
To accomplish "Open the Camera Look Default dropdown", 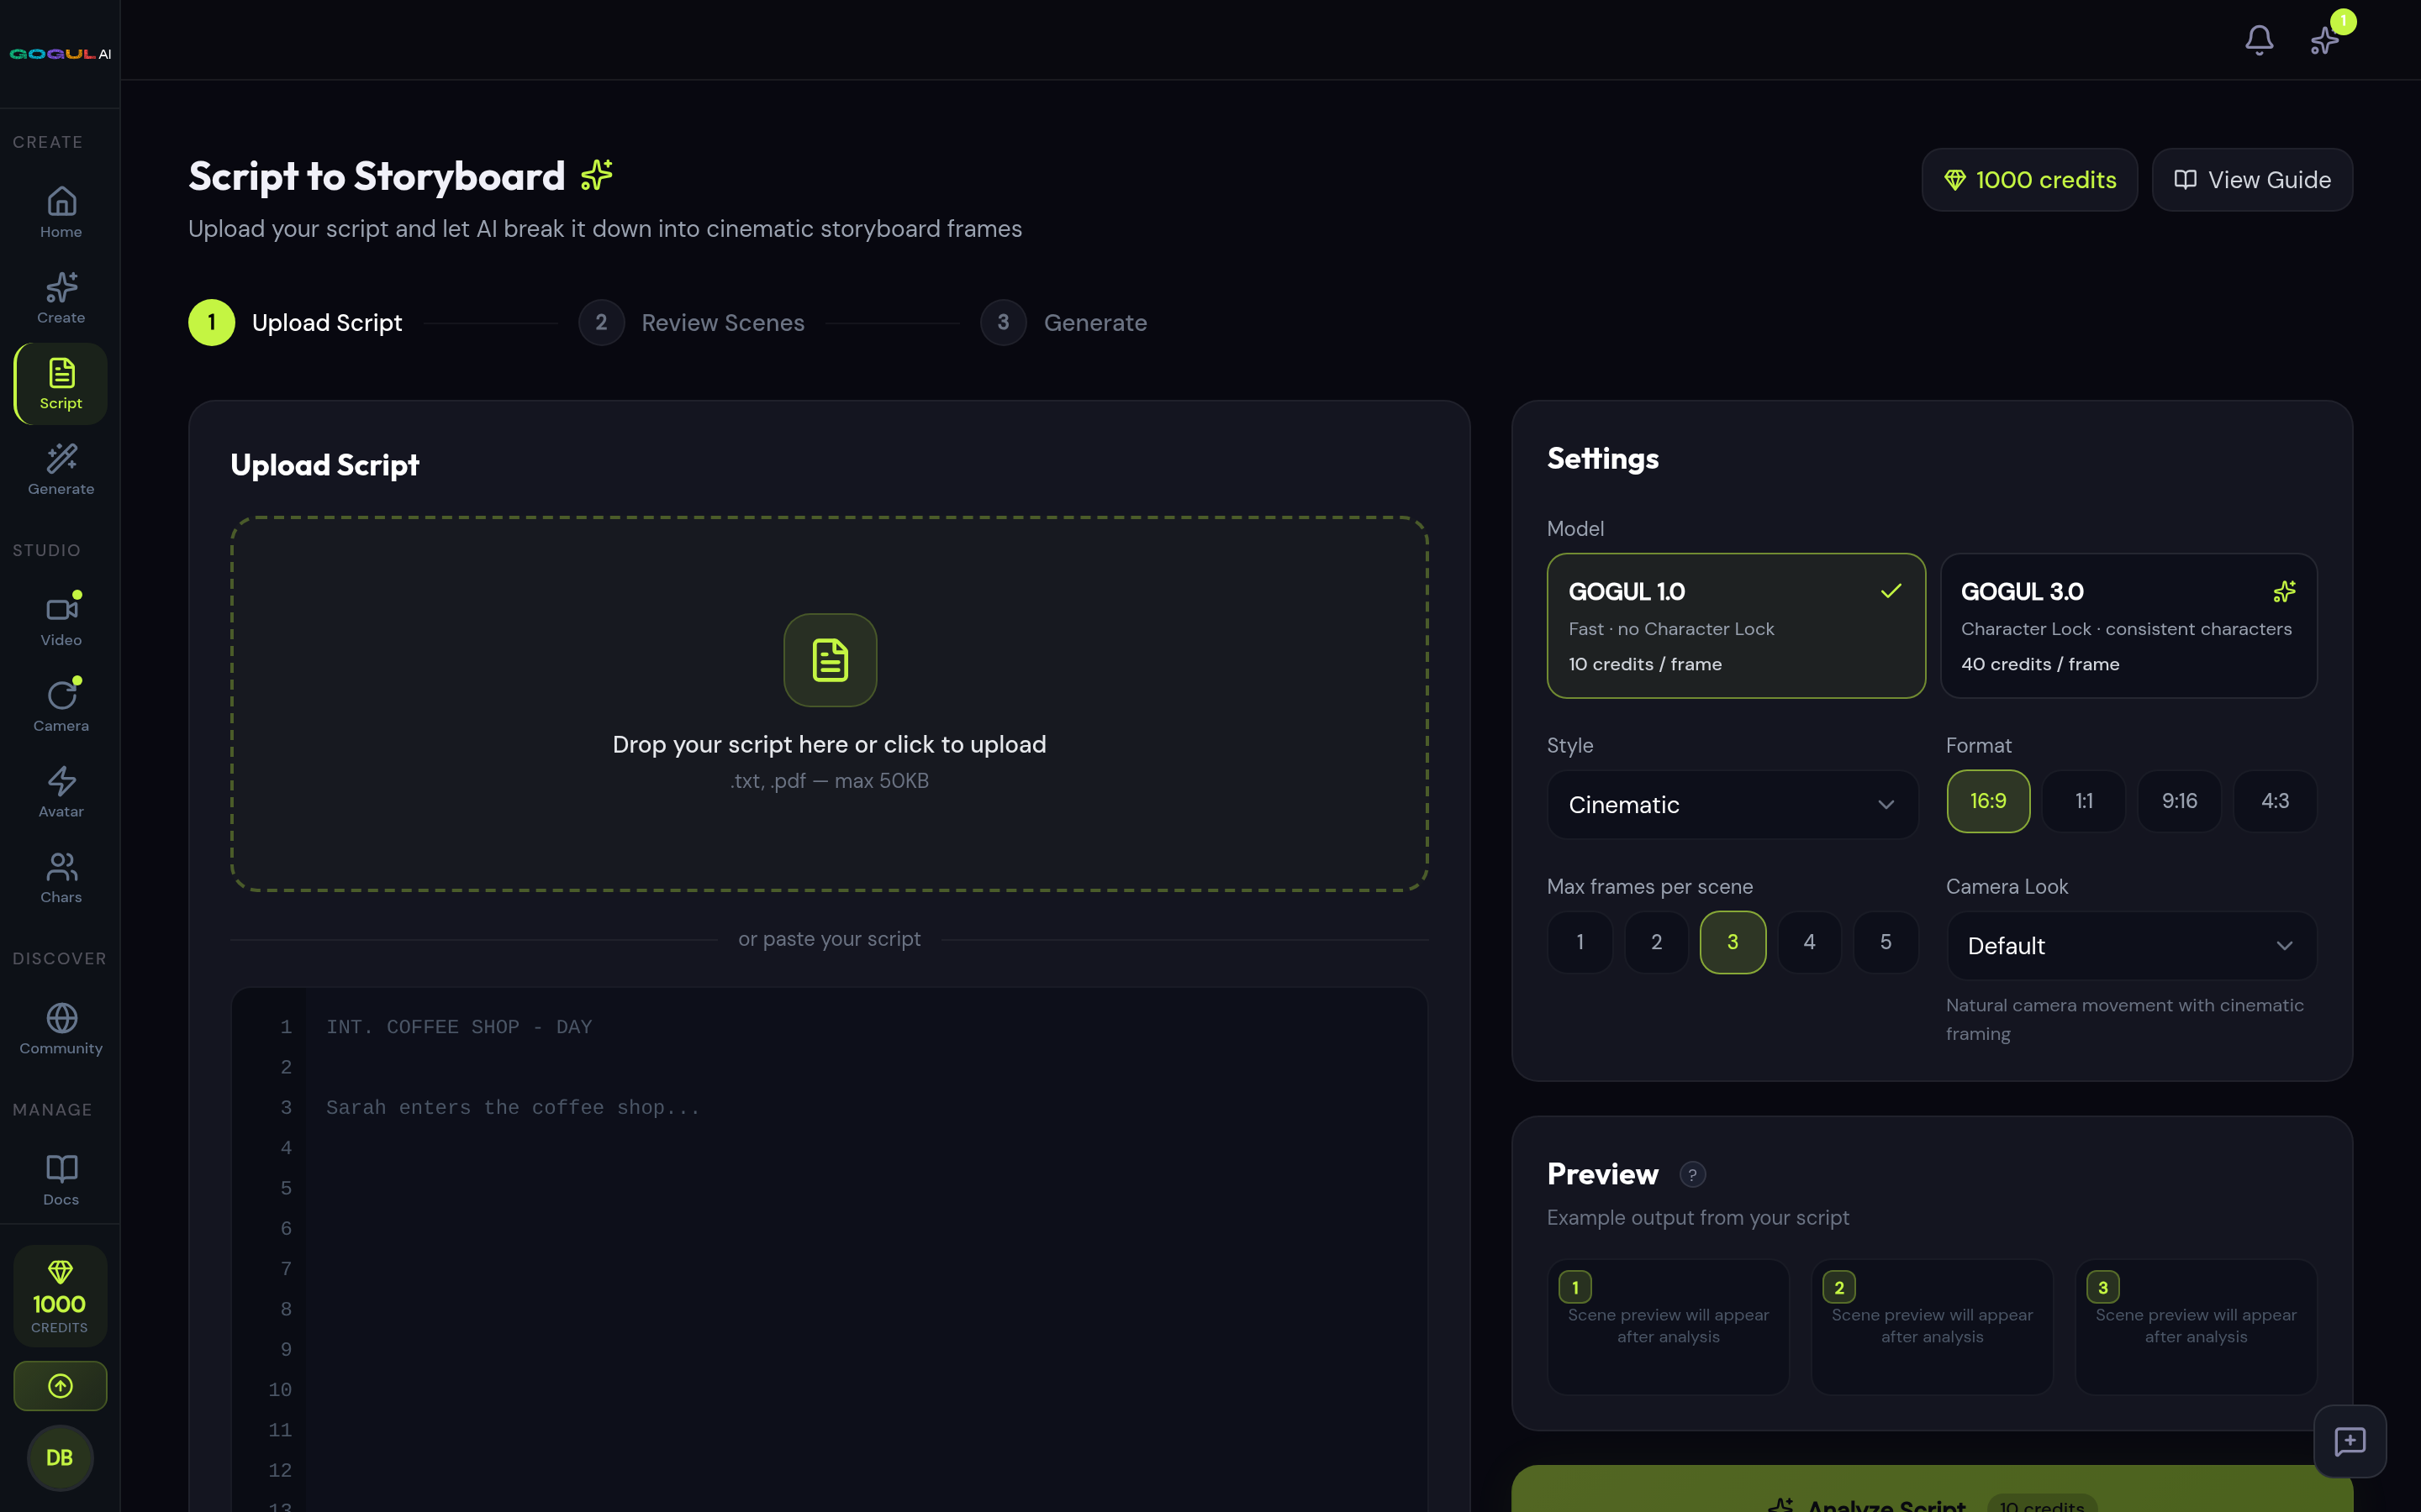I will pos(2132,946).
